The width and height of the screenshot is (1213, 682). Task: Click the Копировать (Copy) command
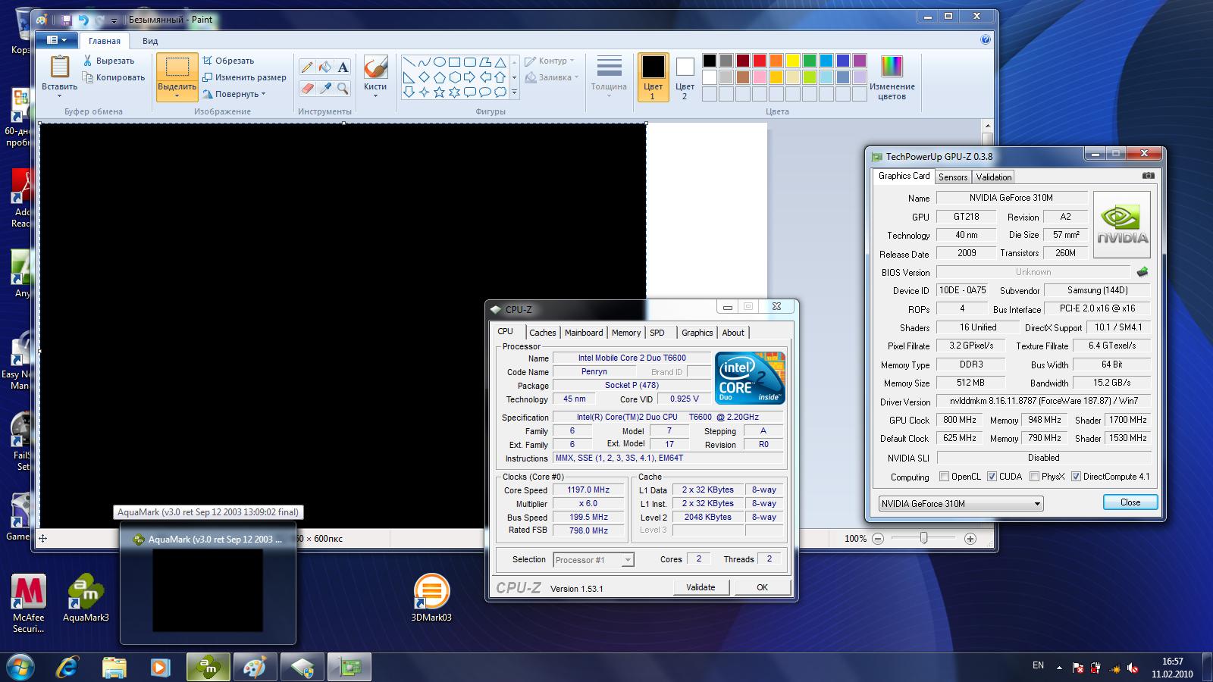[114, 77]
